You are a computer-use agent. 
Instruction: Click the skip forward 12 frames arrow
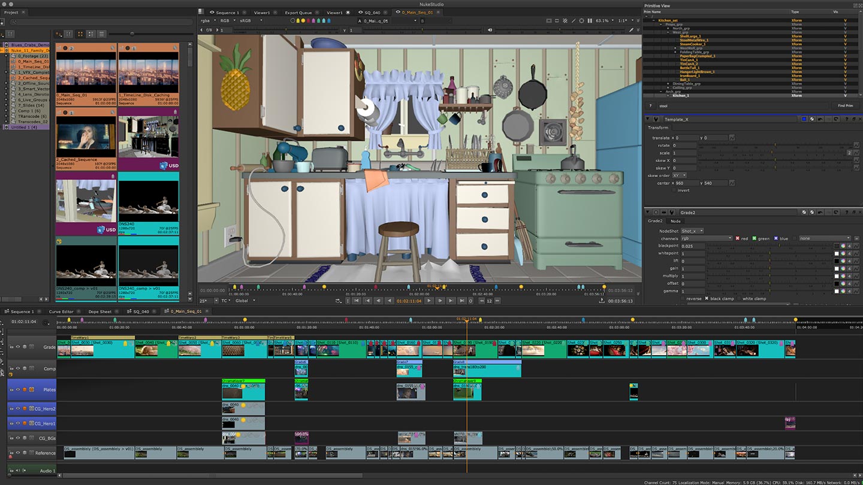497,301
